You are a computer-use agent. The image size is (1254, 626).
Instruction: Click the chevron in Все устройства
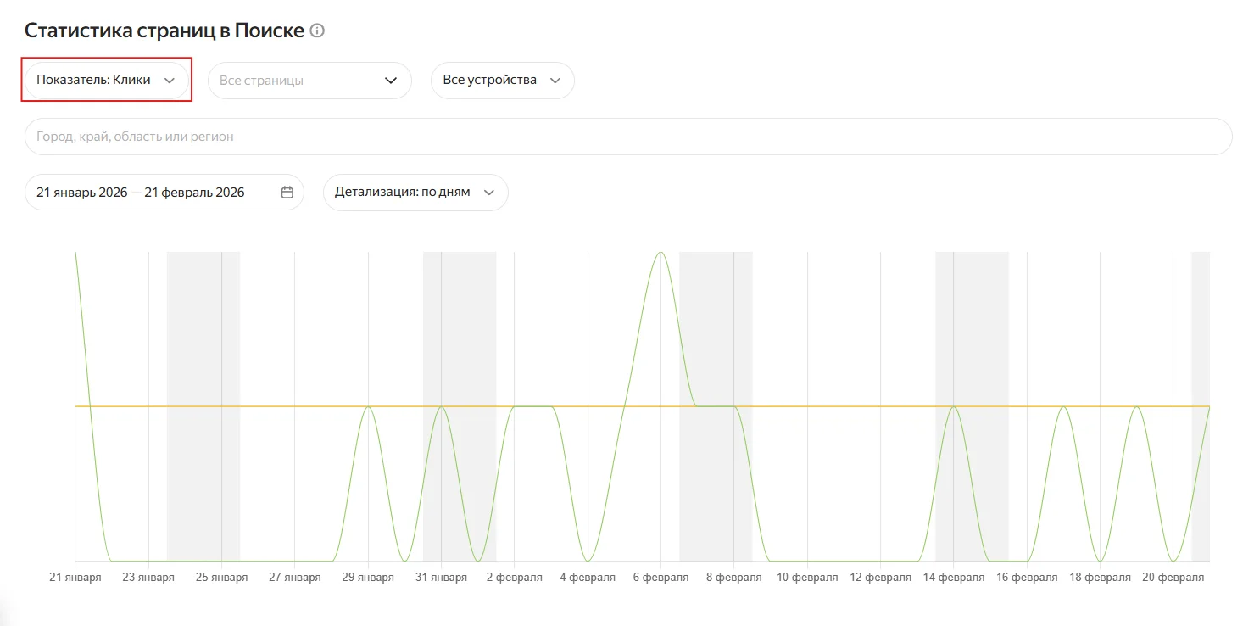click(x=555, y=81)
